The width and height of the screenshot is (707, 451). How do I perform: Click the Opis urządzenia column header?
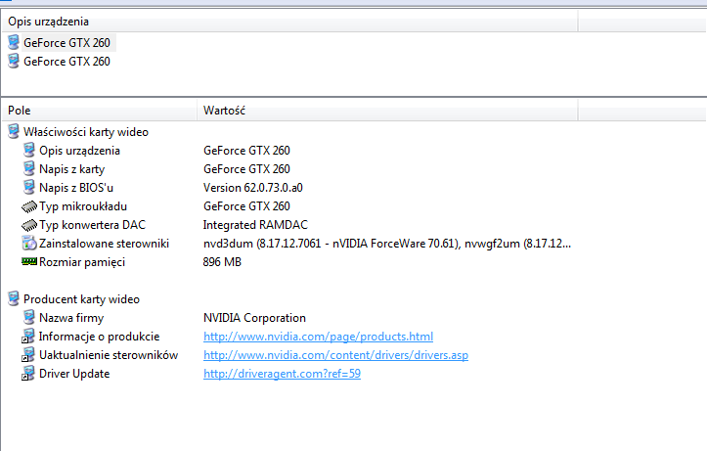[289, 22]
